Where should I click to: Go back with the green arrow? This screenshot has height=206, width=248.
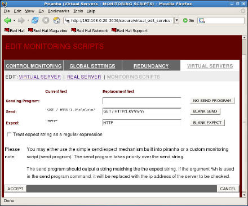(x=7, y=20)
